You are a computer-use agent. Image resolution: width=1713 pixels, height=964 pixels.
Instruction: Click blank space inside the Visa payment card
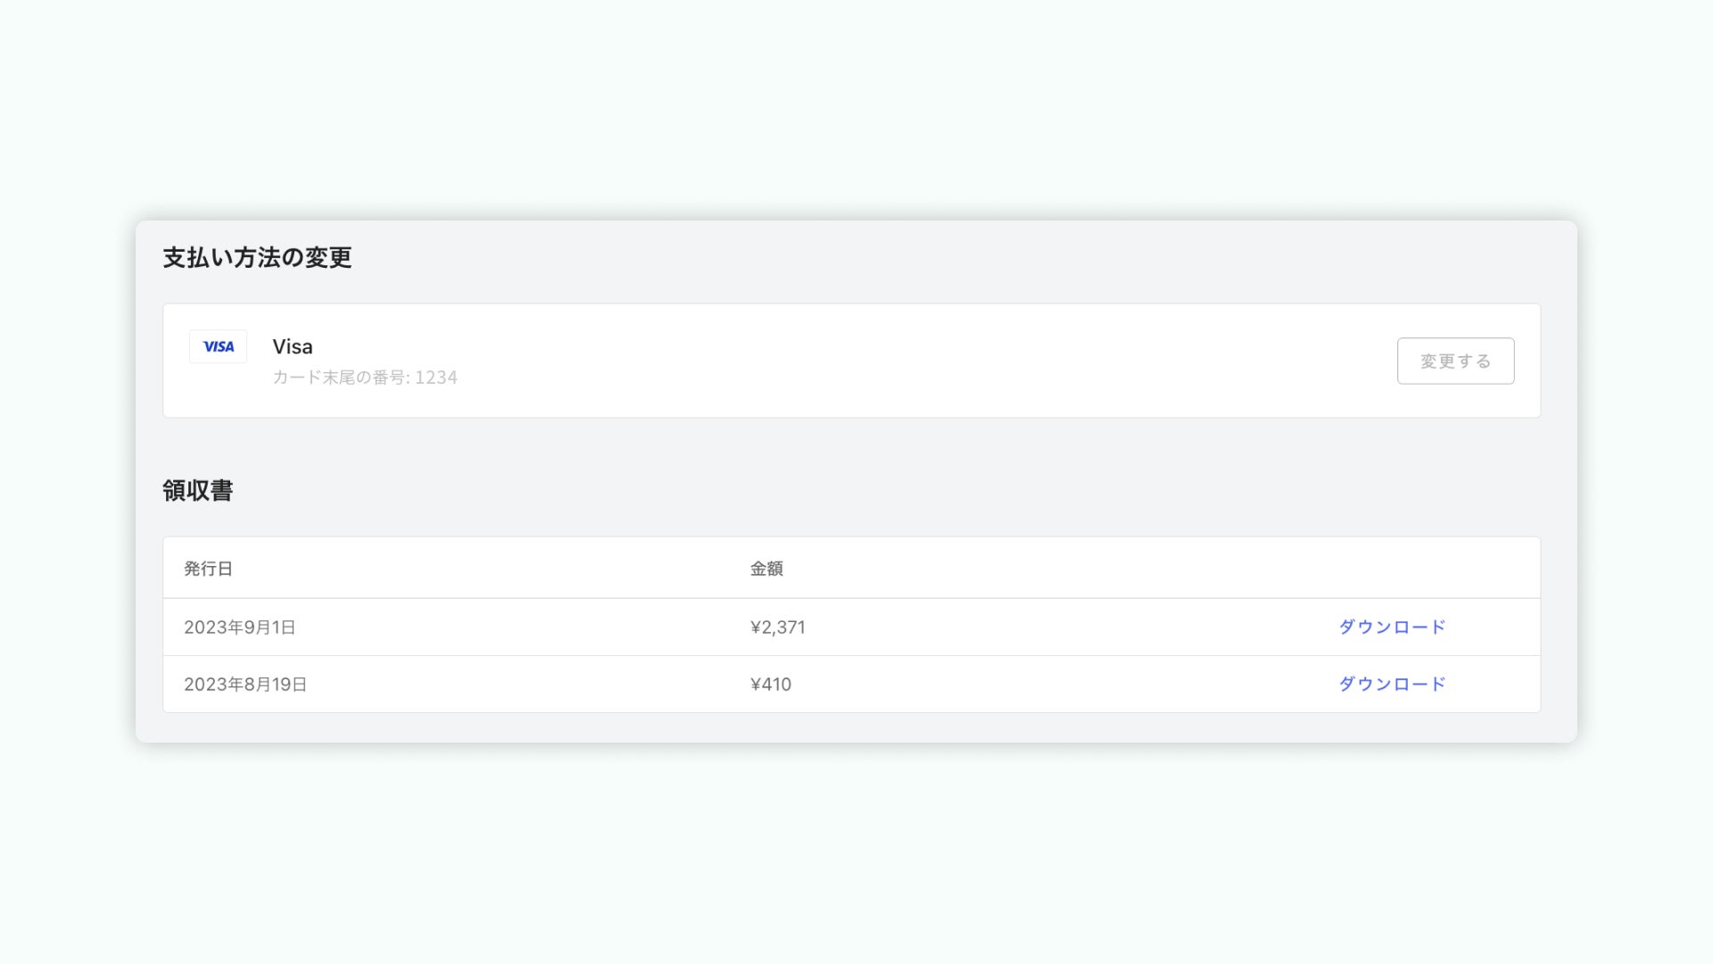pyautogui.click(x=892, y=361)
